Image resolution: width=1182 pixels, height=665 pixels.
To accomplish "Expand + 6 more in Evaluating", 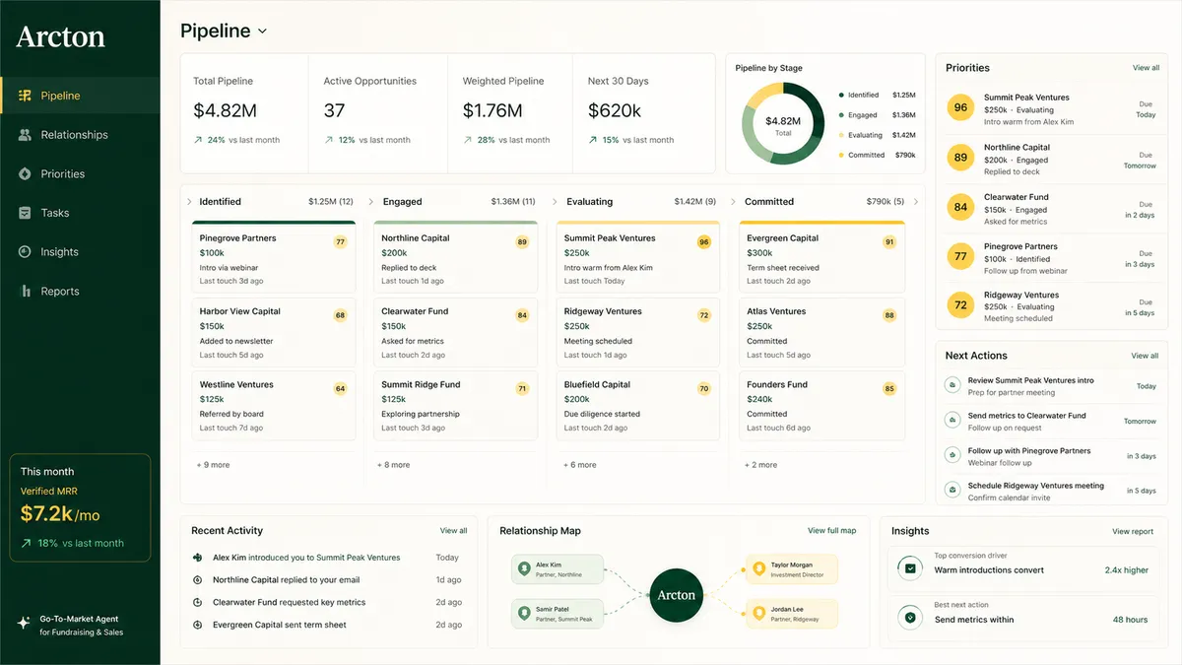I will pos(579,465).
